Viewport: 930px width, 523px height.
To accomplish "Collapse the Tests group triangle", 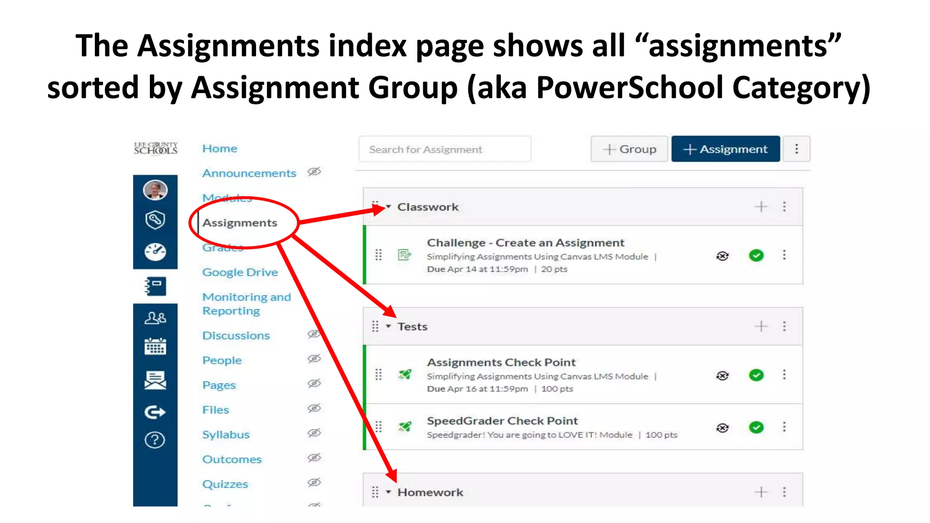I will tap(389, 326).
